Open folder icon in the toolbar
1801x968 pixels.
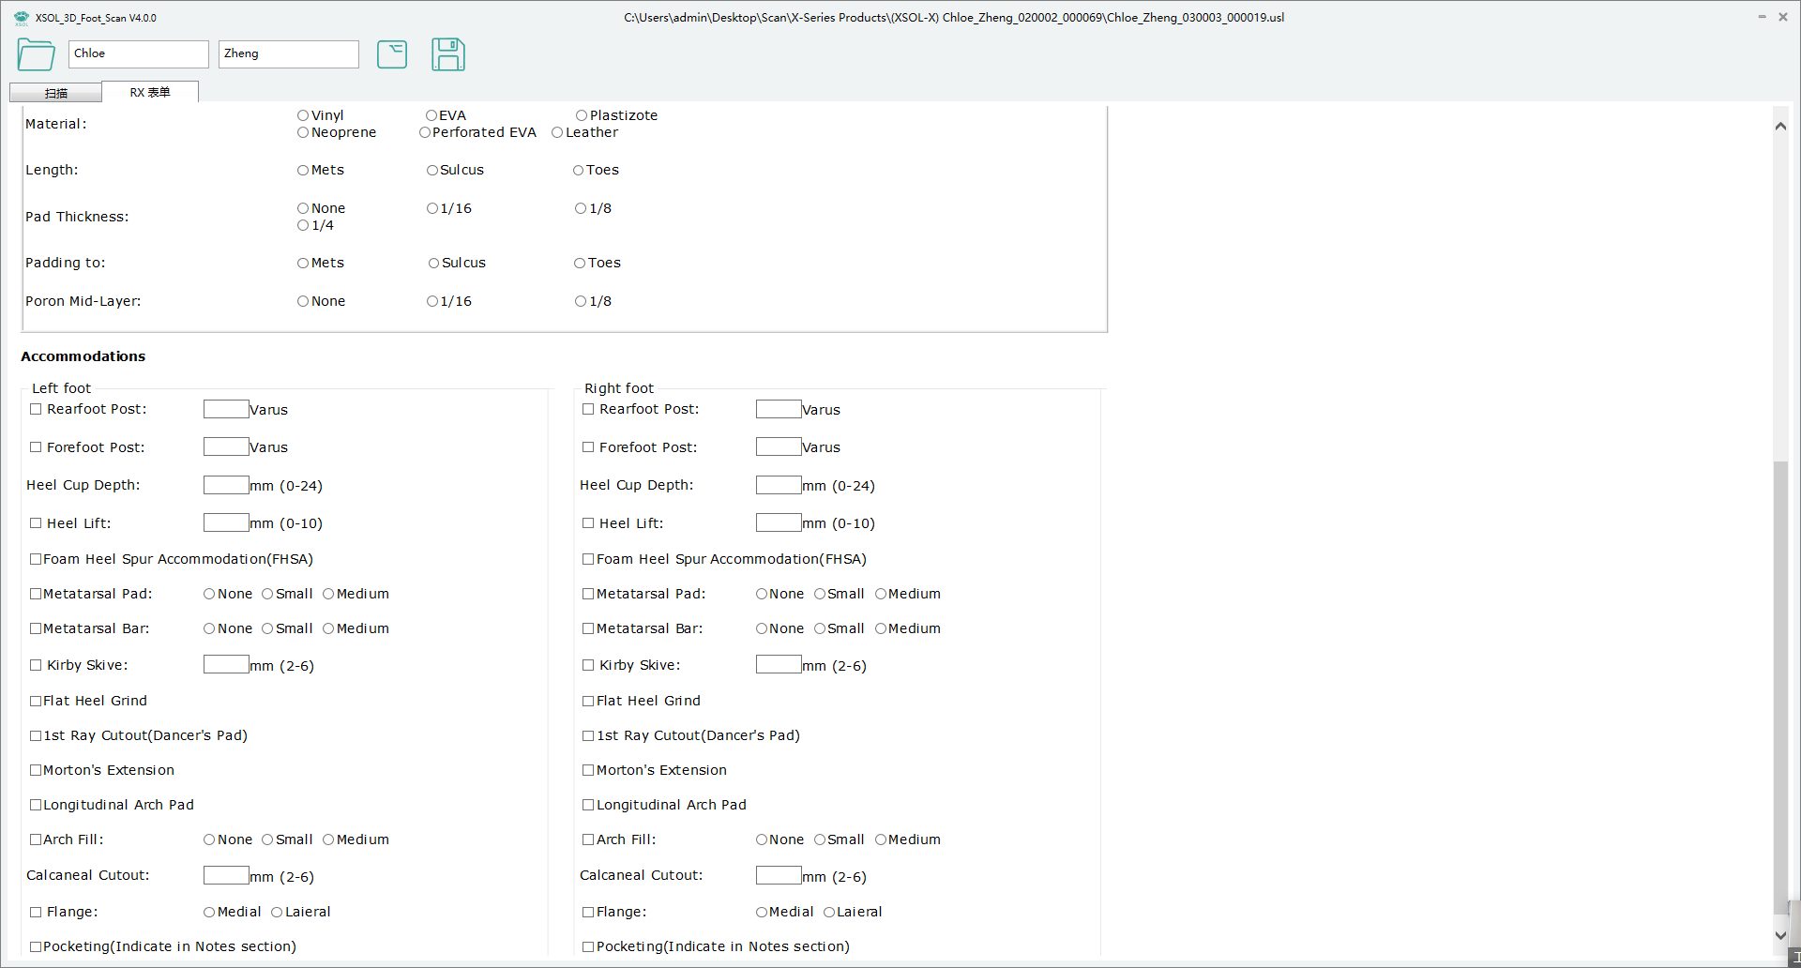click(36, 54)
